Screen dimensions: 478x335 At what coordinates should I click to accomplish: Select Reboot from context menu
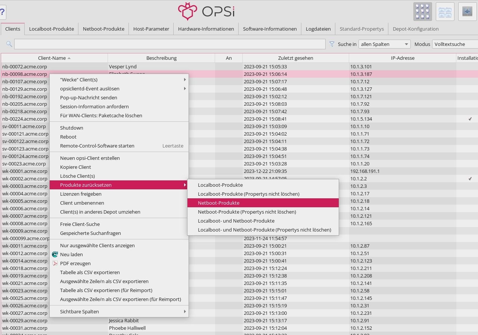[119, 137]
